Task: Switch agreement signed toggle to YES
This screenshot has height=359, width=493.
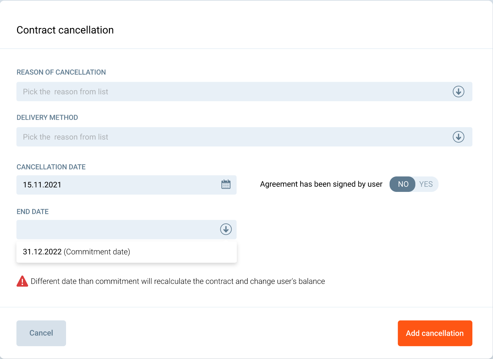Action: coord(426,184)
